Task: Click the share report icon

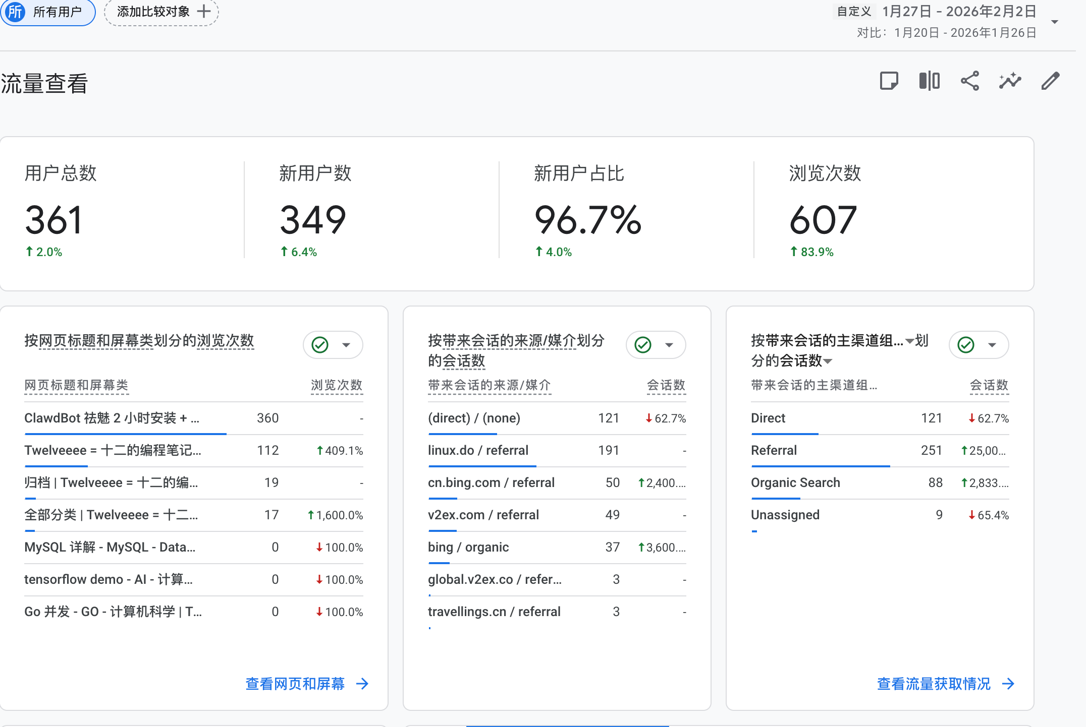Action: coord(969,81)
